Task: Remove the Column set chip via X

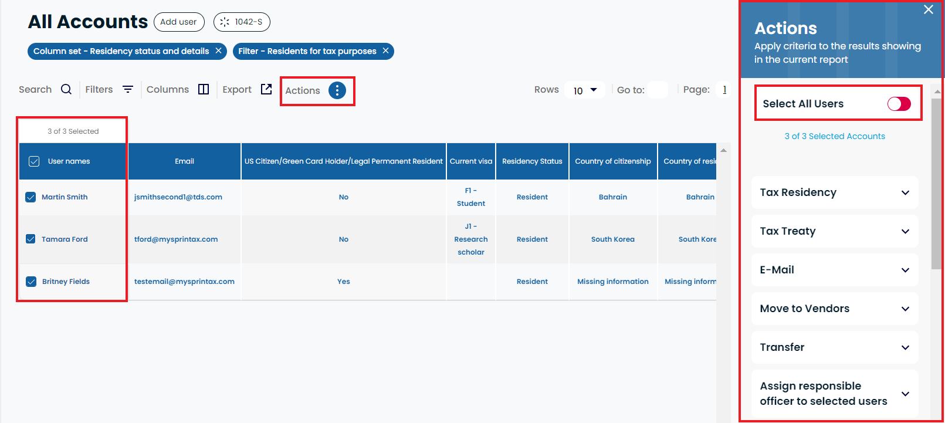Action: (218, 50)
